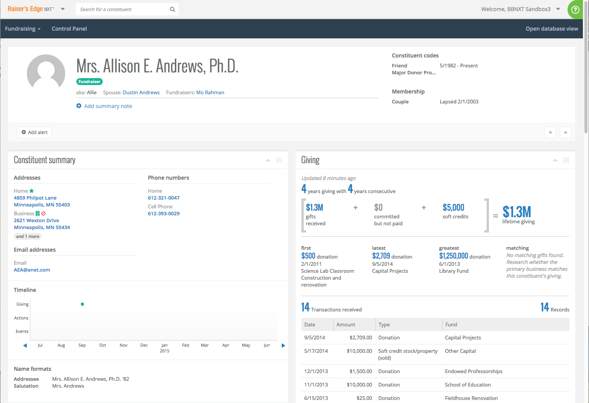This screenshot has width=589, height=403.
Task: Click the giving dot on the timeline
Action: [82, 304]
